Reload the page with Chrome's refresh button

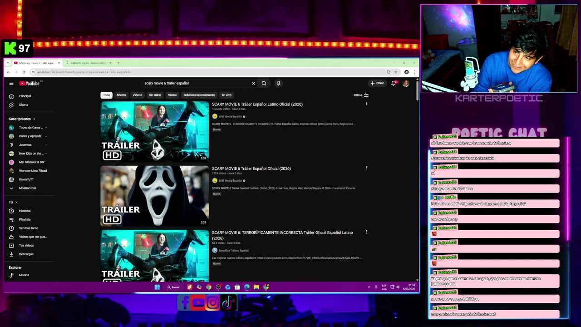click(24, 72)
